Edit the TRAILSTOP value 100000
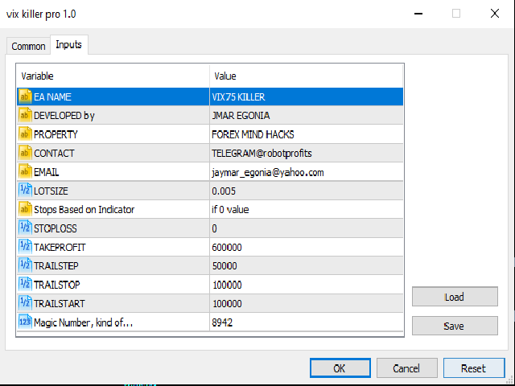The width and height of the screenshot is (515, 386). click(x=306, y=285)
